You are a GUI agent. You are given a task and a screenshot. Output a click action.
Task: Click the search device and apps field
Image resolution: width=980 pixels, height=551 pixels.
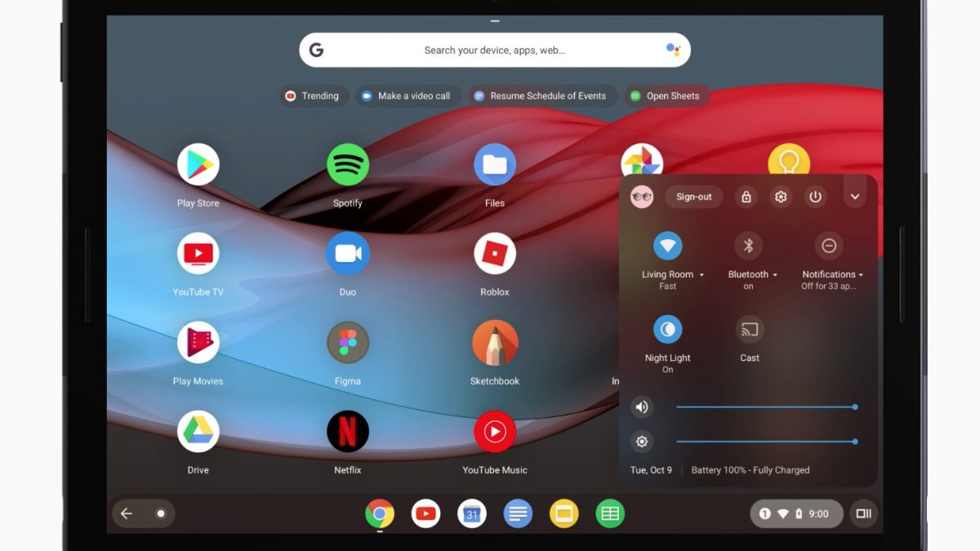tap(494, 51)
